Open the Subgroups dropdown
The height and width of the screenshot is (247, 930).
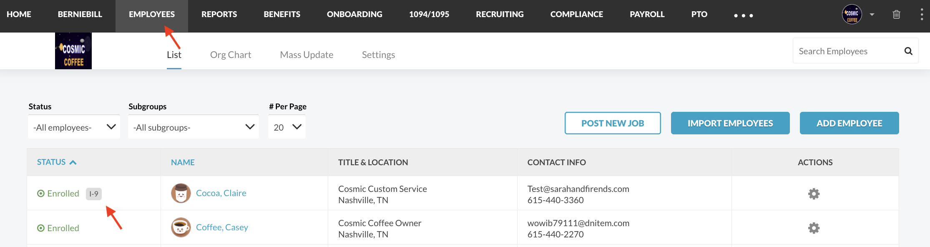point(194,127)
